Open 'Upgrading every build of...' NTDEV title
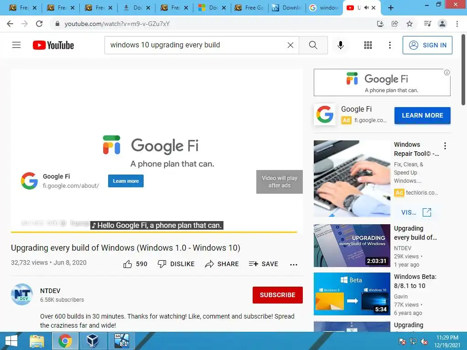Image resolution: width=467 pixels, height=350 pixels. point(415,233)
